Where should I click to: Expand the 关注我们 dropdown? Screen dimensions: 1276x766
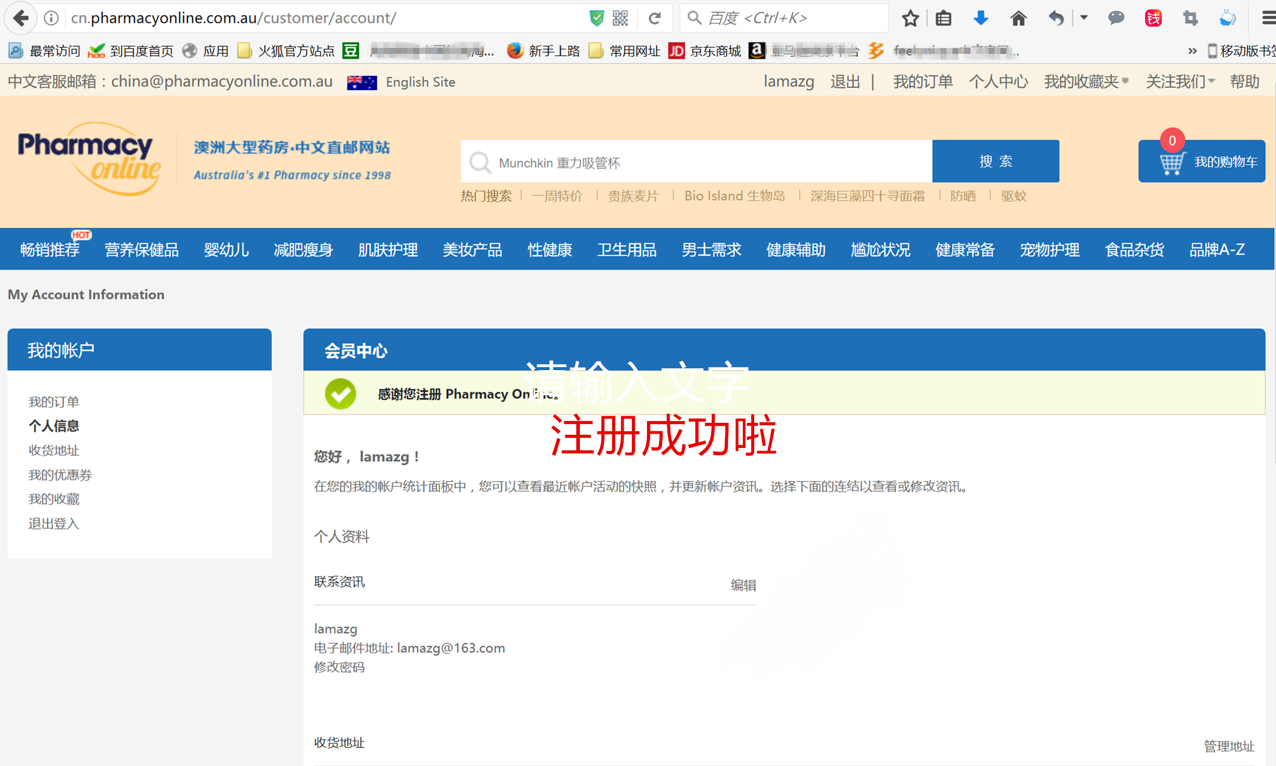pyautogui.click(x=1180, y=81)
